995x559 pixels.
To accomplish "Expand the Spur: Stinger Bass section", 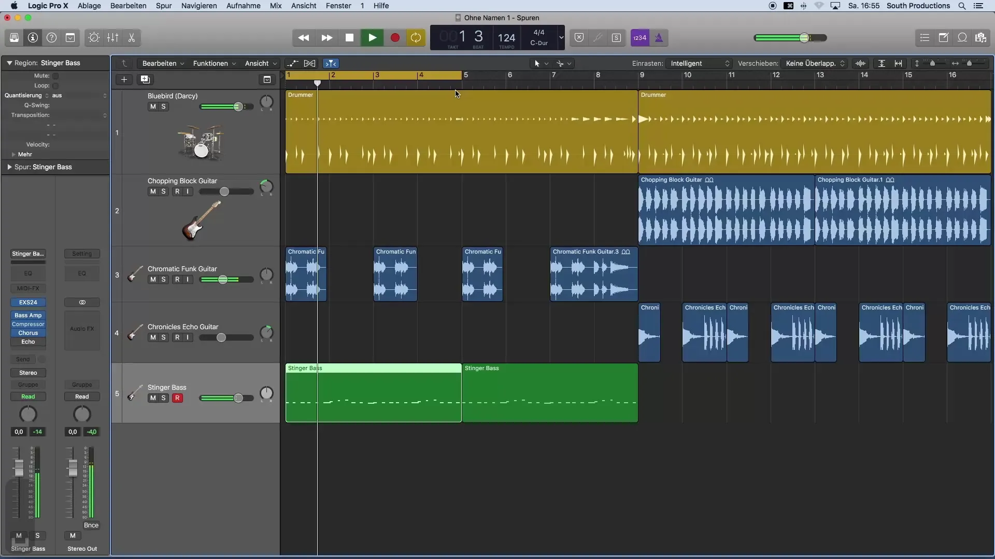I will [9, 167].
